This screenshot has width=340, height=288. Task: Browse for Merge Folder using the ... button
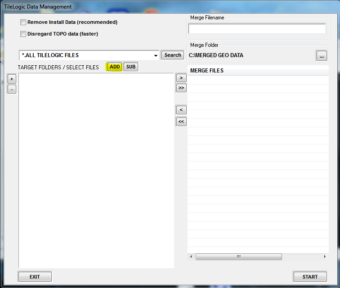(x=321, y=56)
